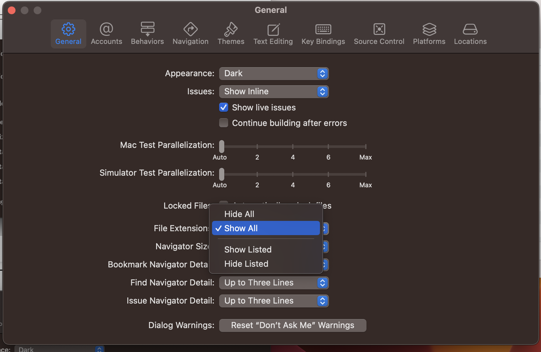Reset "Don't Ask Me" Warnings
Viewport: 541px width, 352px height.
click(292, 326)
